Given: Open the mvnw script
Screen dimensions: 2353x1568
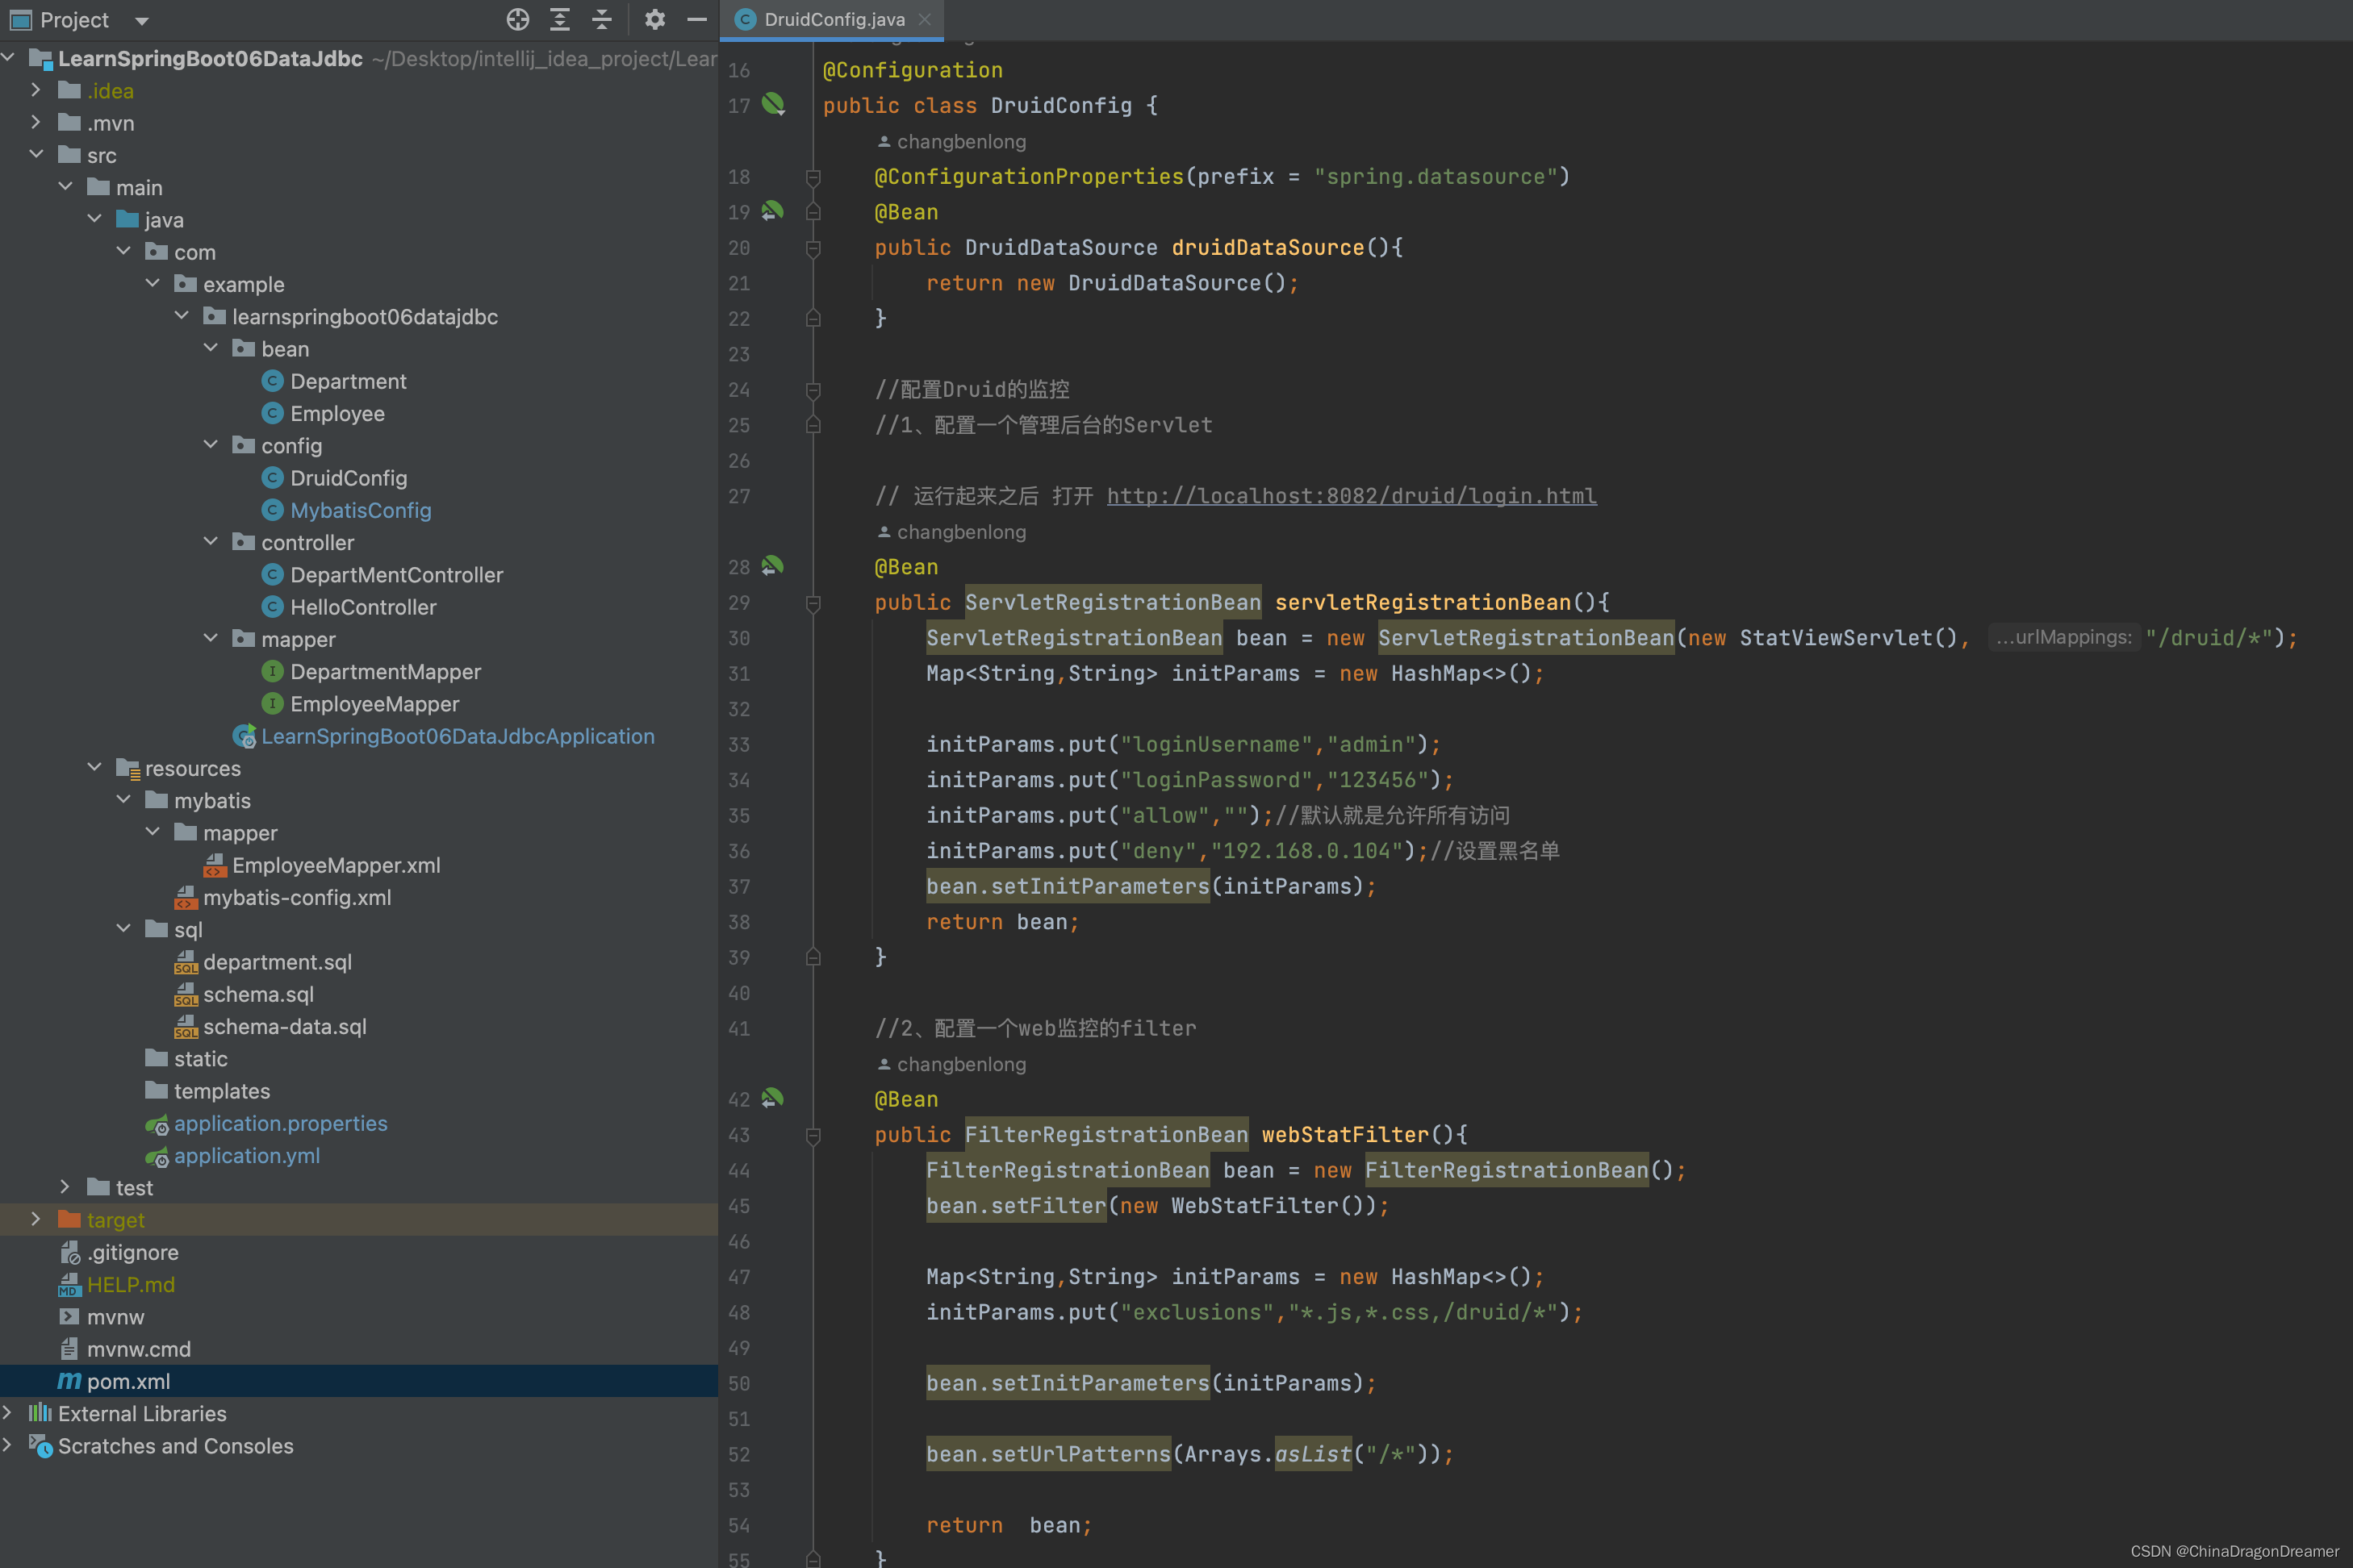Looking at the screenshot, I should click(115, 1317).
